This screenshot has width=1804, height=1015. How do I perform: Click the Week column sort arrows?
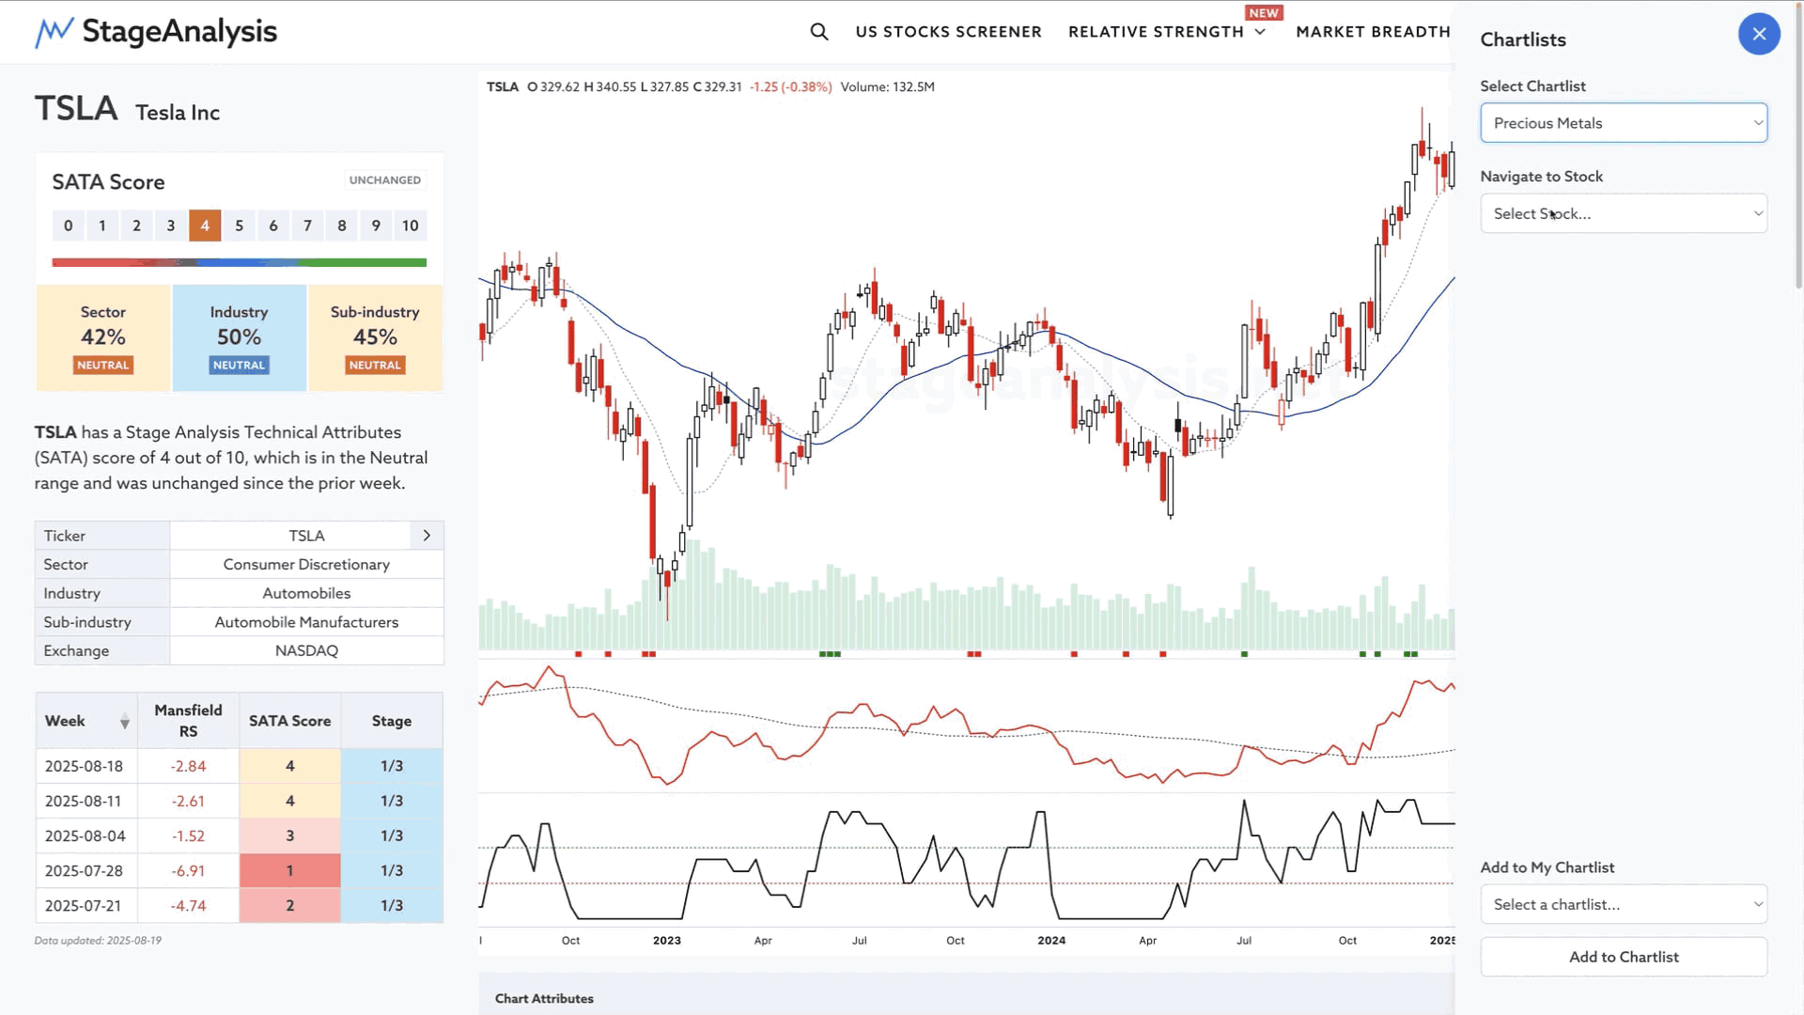124,722
